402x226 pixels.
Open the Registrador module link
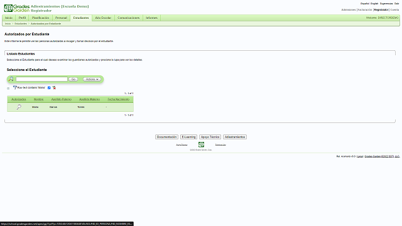(x=381, y=10)
